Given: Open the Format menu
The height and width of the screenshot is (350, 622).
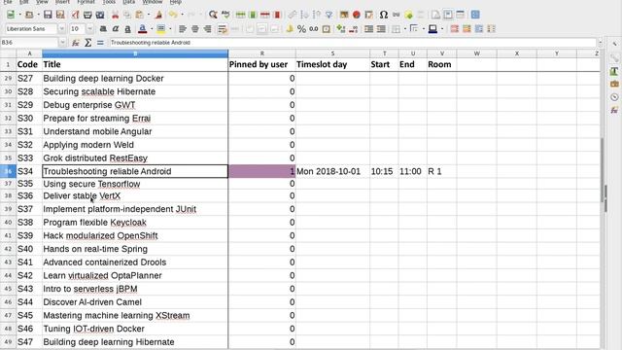Looking at the screenshot, I should coord(86,2).
